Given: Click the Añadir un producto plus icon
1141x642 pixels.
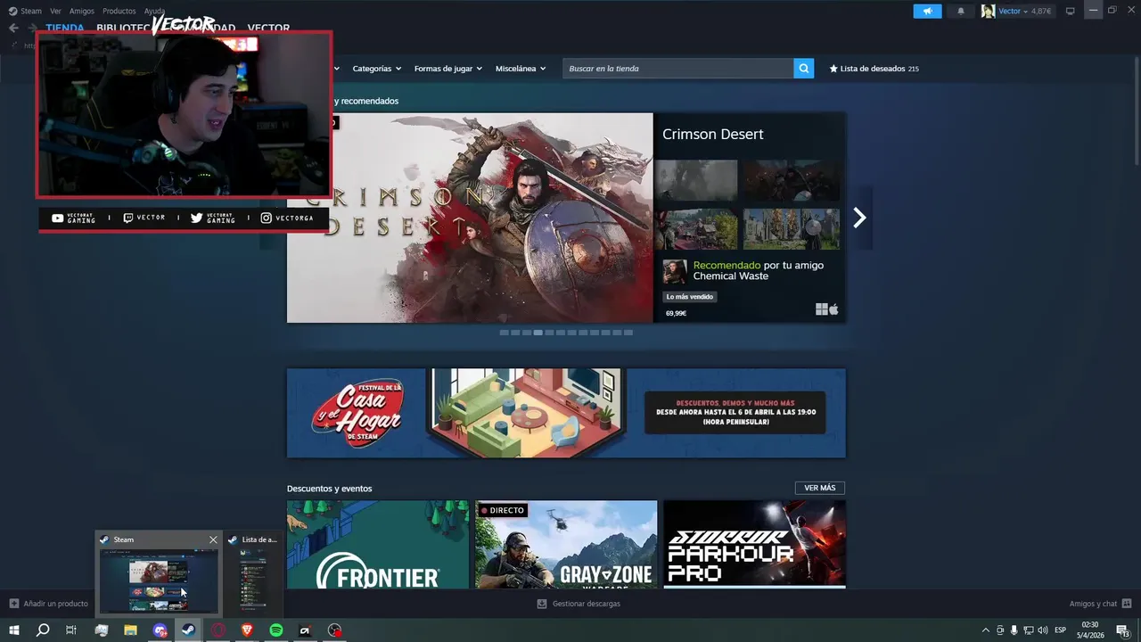Looking at the screenshot, I should click(14, 604).
